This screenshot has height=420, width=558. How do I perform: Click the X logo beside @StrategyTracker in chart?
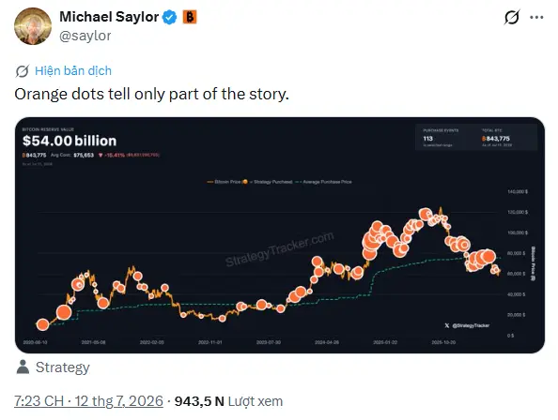[x=447, y=325]
